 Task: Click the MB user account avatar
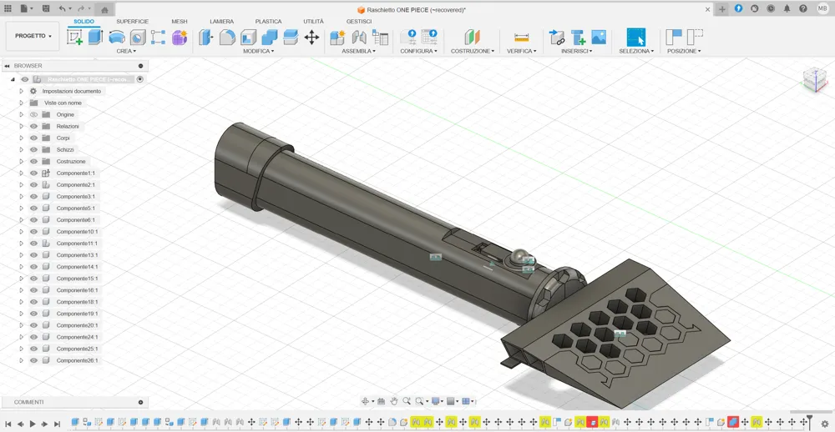tap(822, 8)
